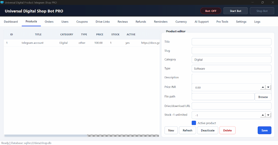Increase Stock value with up arrow
Viewport: 278px width, 145px height.
[263, 115]
